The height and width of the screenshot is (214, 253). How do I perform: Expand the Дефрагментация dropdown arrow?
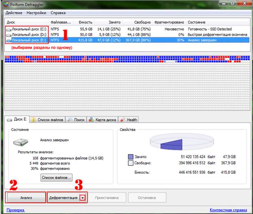pyautogui.click(x=83, y=198)
